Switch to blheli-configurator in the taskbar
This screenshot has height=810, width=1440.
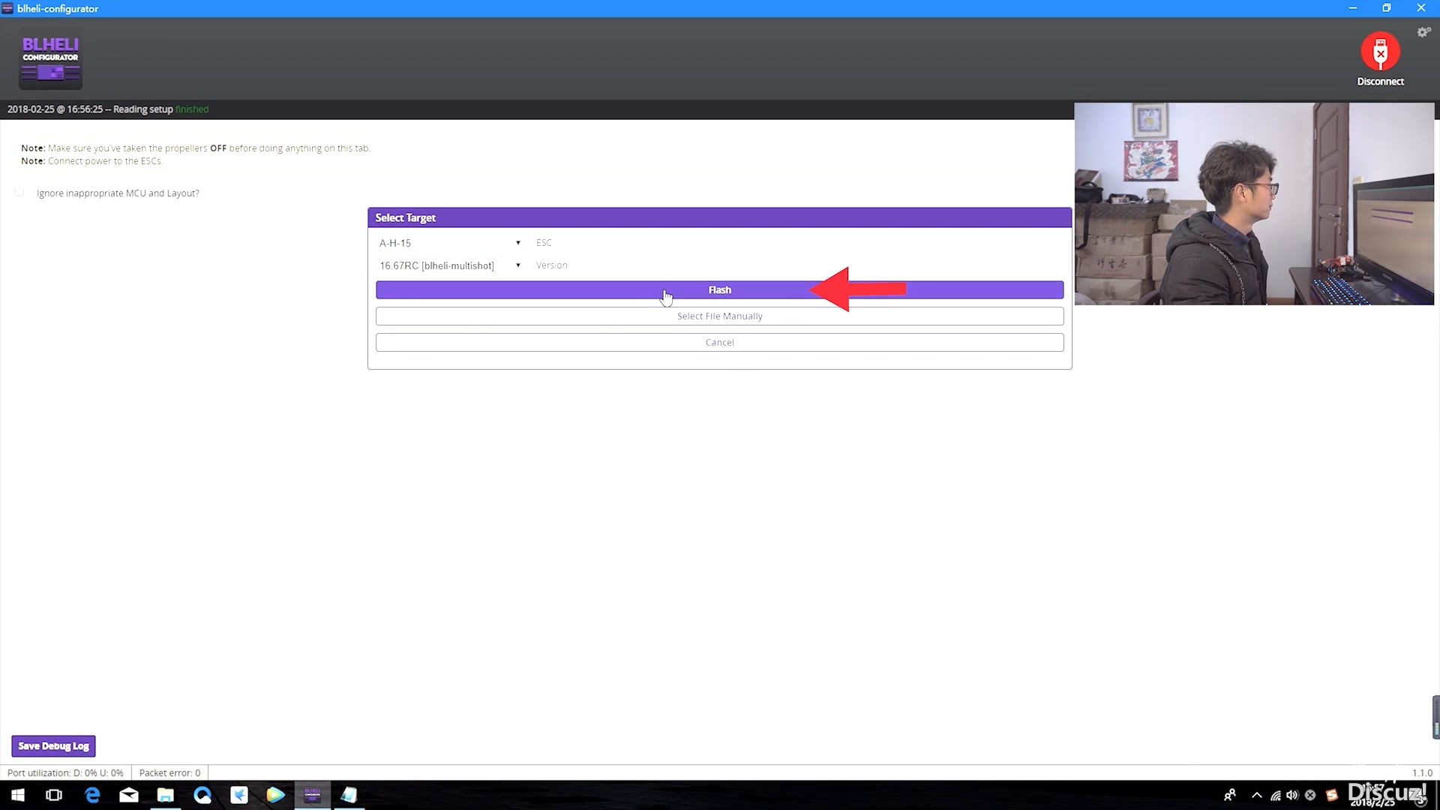point(313,795)
